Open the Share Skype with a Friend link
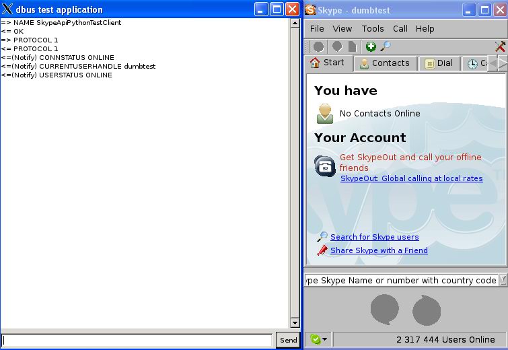 379,250
